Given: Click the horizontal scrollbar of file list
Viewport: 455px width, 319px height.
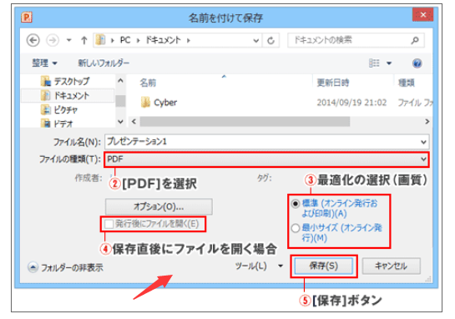Looking at the screenshot, I should tap(245, 122).
